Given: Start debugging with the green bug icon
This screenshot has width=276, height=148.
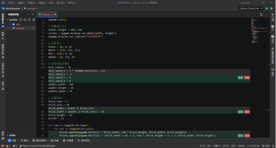Looking at the screenshot, I should pyautogui.click(x=272, y=8).
